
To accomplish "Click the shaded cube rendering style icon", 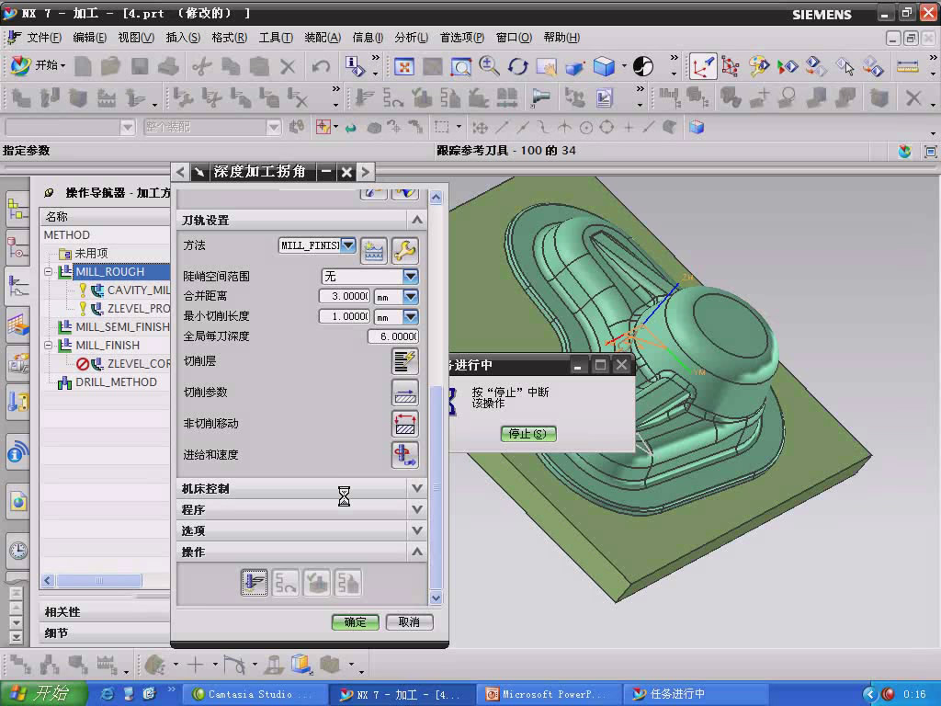I will [604, 66].
